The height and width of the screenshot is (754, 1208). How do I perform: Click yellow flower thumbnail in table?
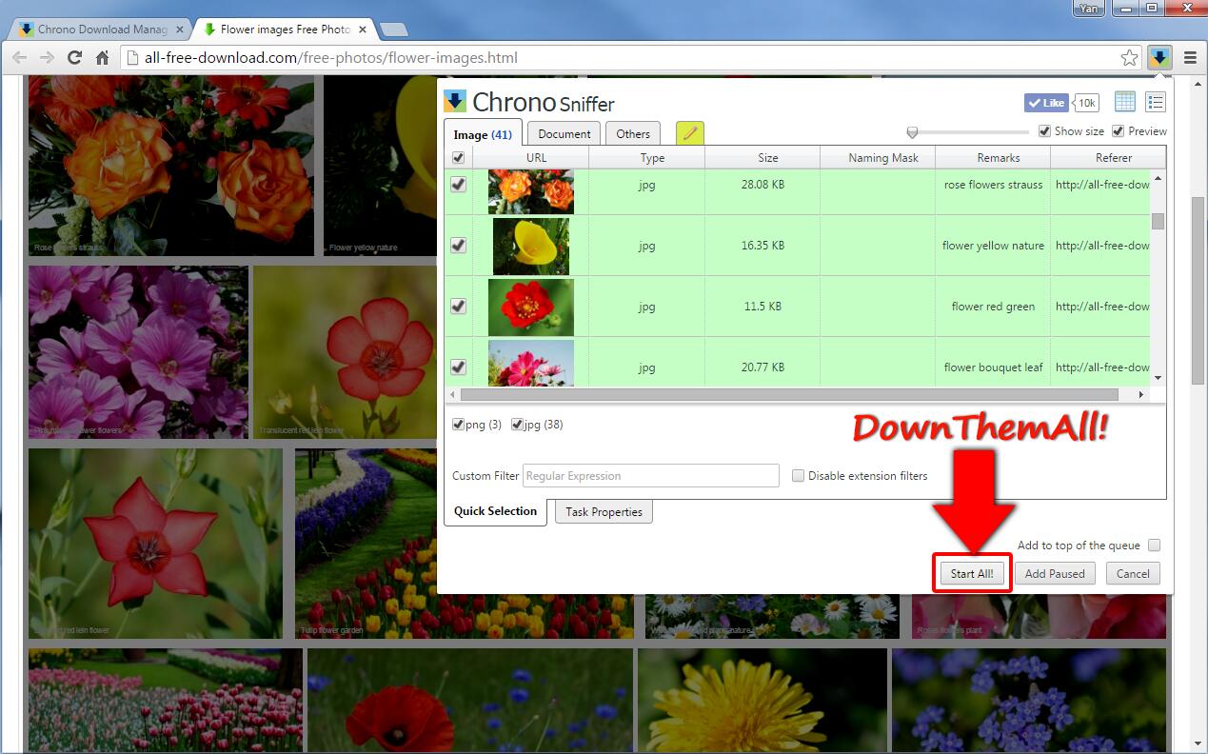coord(531,247)
